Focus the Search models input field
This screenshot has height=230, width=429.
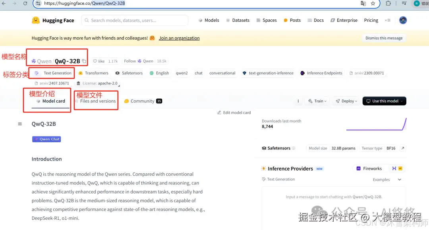(135, 20)
